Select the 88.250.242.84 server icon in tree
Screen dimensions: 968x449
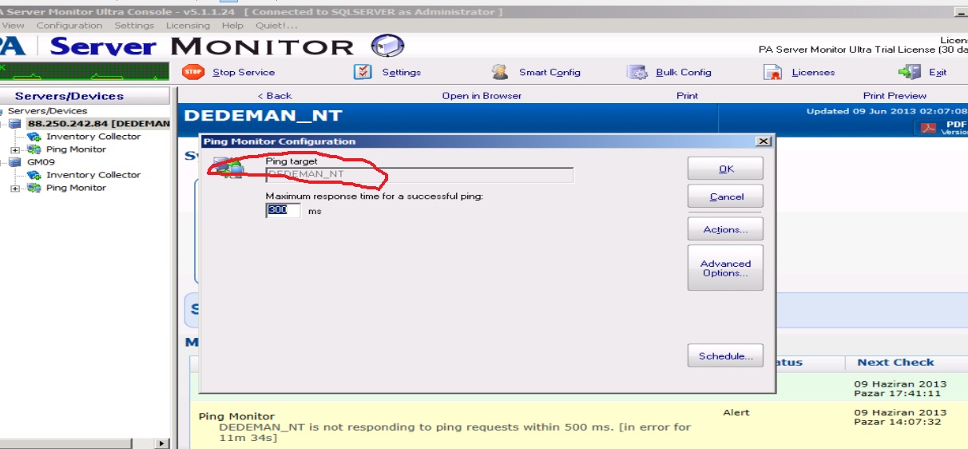point(15,124)
